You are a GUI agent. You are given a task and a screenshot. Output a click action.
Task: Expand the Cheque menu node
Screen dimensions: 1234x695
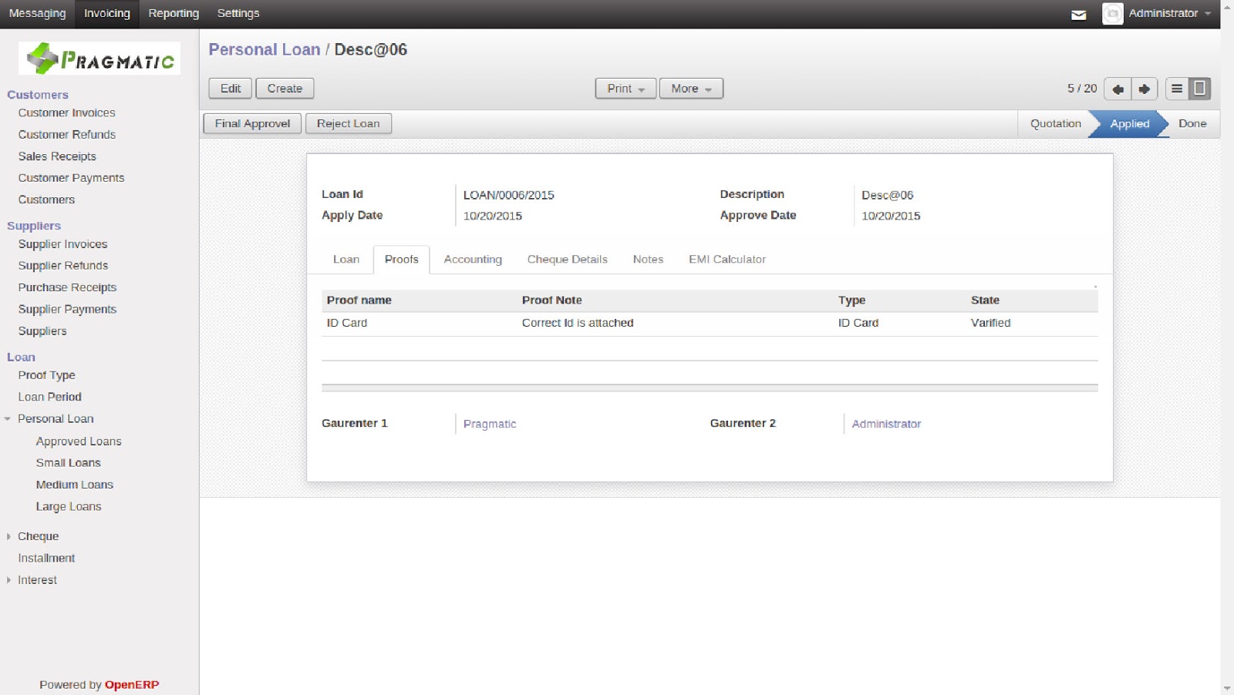click(x=8, y=536)
